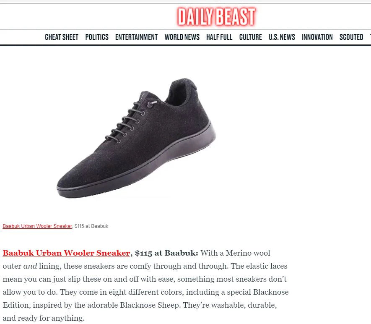
Task: Open the Innovation section
Action: pyautogui.click(x=317, y=37)
